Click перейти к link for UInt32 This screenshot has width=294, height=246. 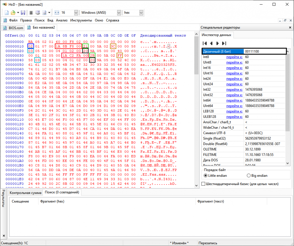[x=234, y=95]
